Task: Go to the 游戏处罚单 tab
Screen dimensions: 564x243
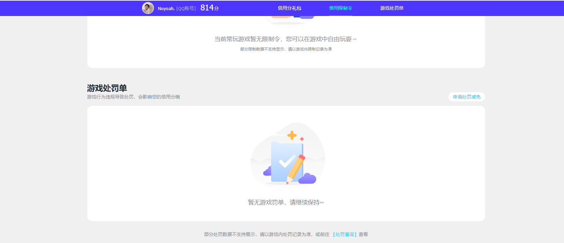Action: 392,8
